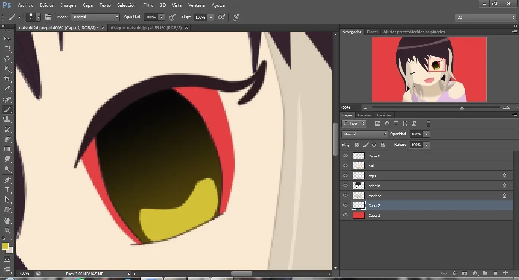Select the Rectangular Marquee tool
This screenshot has width=519, height=280.
tap(7, 49)
